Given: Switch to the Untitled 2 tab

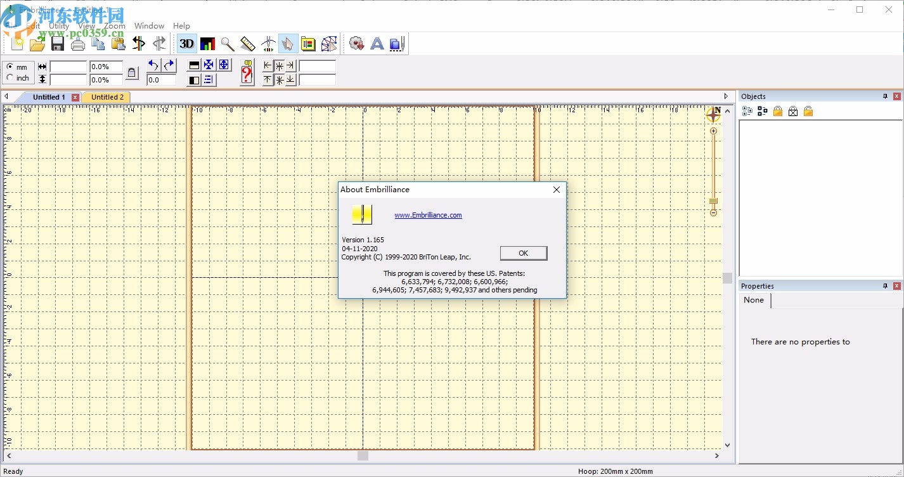Looking at the screenshot, I should point(107,97).
